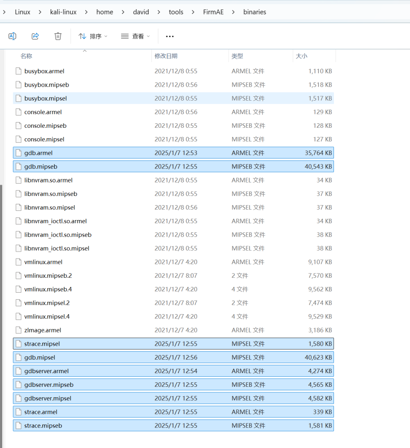Select the vmlinux.mipseb.4 file

[x=48, y=289]
